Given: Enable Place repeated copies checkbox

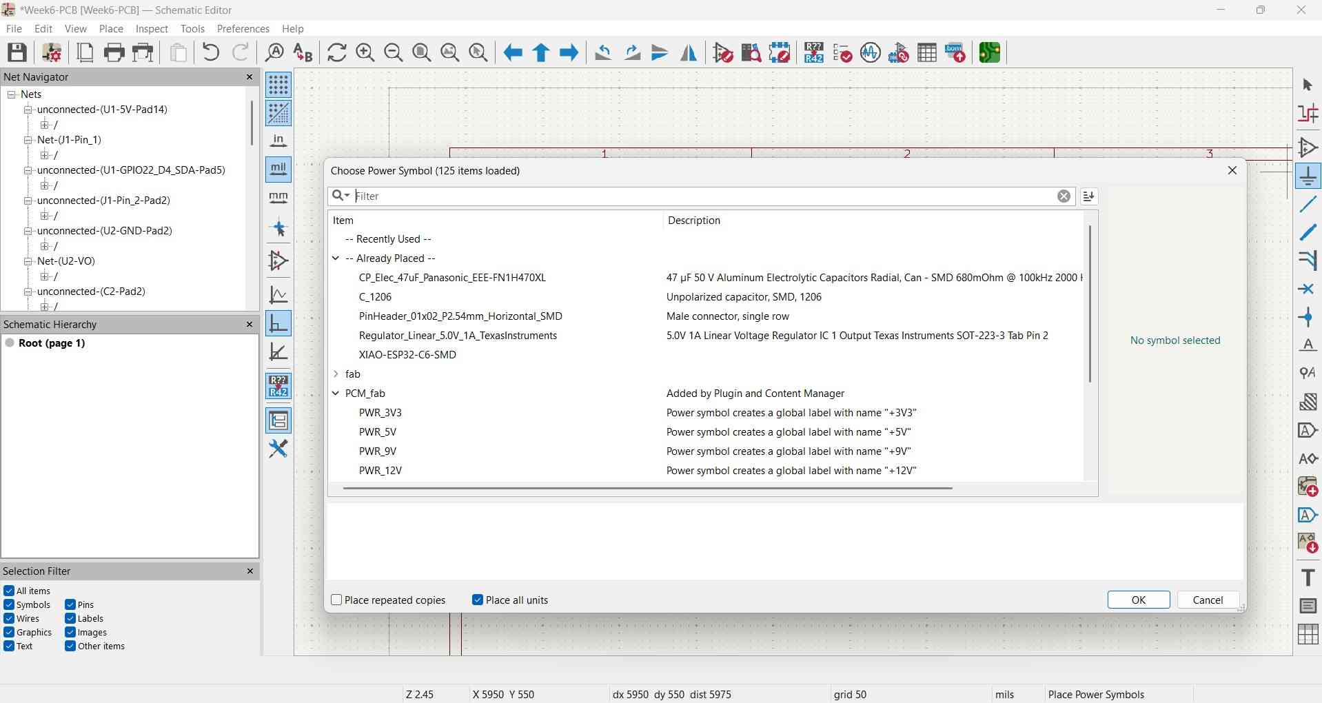Looking at the screenshot, I should click(x=336, y=600).
